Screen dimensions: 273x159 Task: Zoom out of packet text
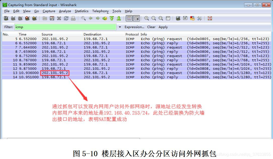click(x=153, y=18)
